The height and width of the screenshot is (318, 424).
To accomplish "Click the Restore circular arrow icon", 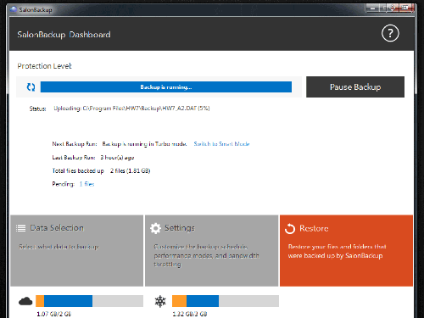I will click(x=290, y=229).
